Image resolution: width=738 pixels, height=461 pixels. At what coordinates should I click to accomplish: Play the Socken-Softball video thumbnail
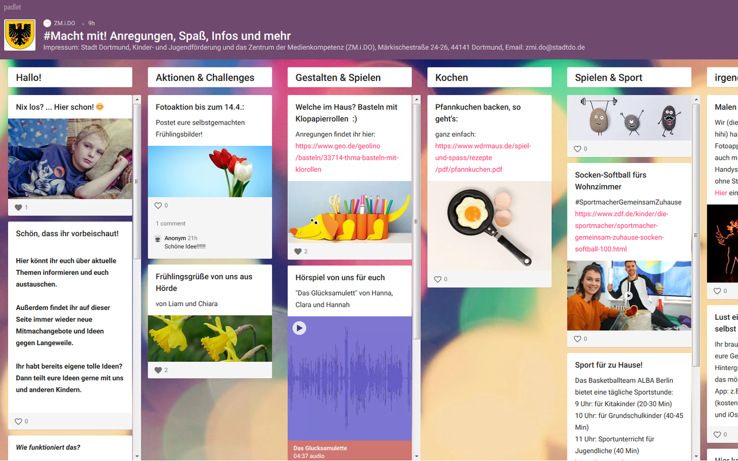click(629, 295)
